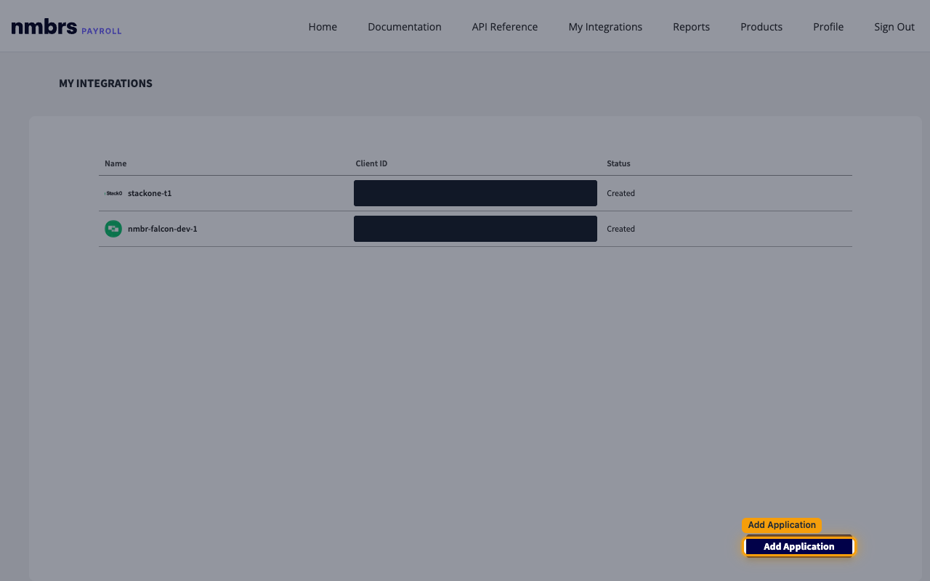
Task: Click the Name column header
Action: (x=116, y=163)
